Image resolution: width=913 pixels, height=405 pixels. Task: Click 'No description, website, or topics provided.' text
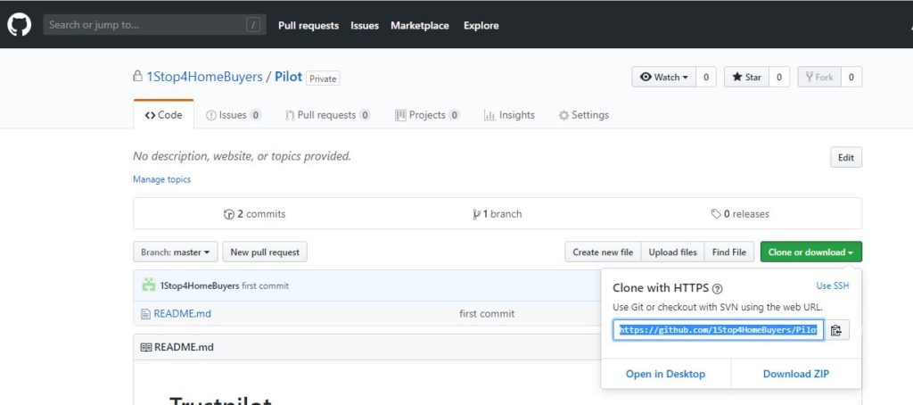pyautogui.click(x=243, y=156)
